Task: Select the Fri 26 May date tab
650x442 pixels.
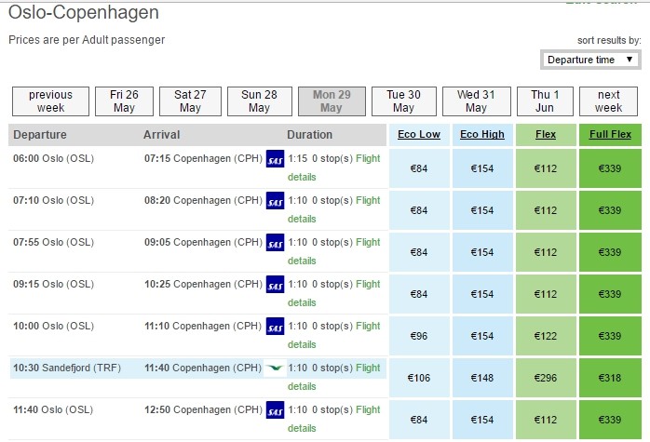Action: (x=124, y=100)
